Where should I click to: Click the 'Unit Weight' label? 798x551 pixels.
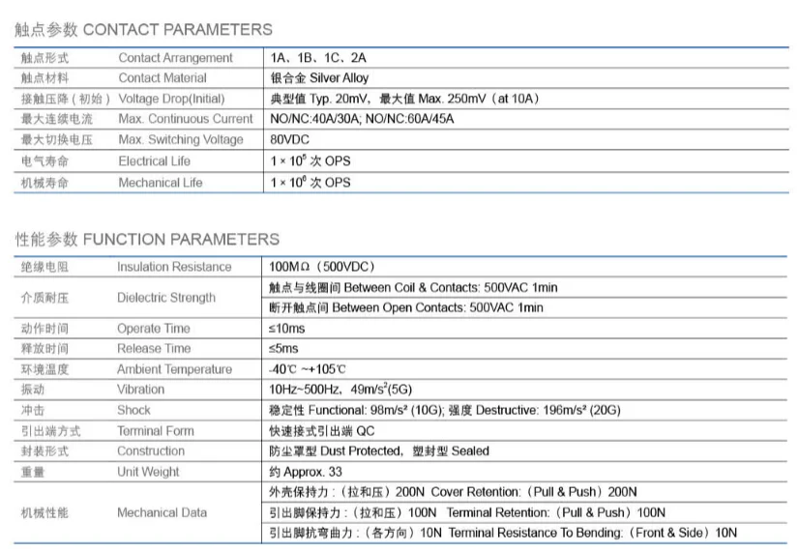148,472
